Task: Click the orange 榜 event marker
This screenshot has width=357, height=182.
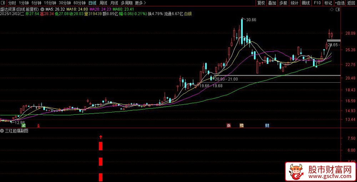Action: coord(241,126)
